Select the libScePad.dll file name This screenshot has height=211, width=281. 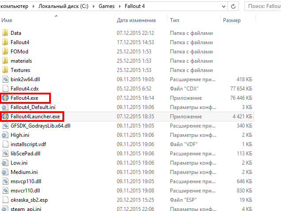[26, 154]
